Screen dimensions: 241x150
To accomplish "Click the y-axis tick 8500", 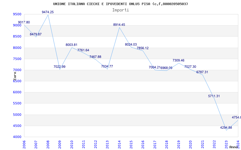I will (17, 36).
